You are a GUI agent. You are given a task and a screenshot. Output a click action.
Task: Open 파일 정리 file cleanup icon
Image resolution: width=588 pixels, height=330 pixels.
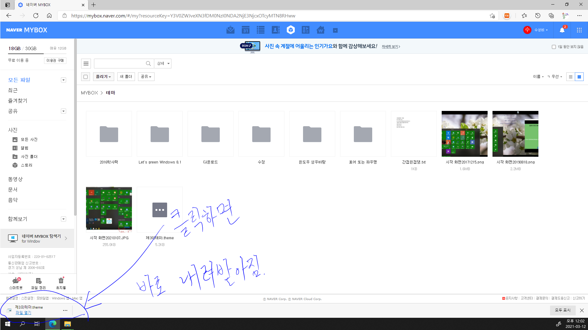click(38, 280)
